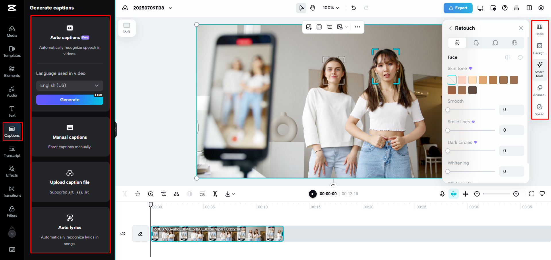The height and width of the screenshot is (260, 551).
Task: Disable the Retouch toggle near the mic
Action: point(454,194)
